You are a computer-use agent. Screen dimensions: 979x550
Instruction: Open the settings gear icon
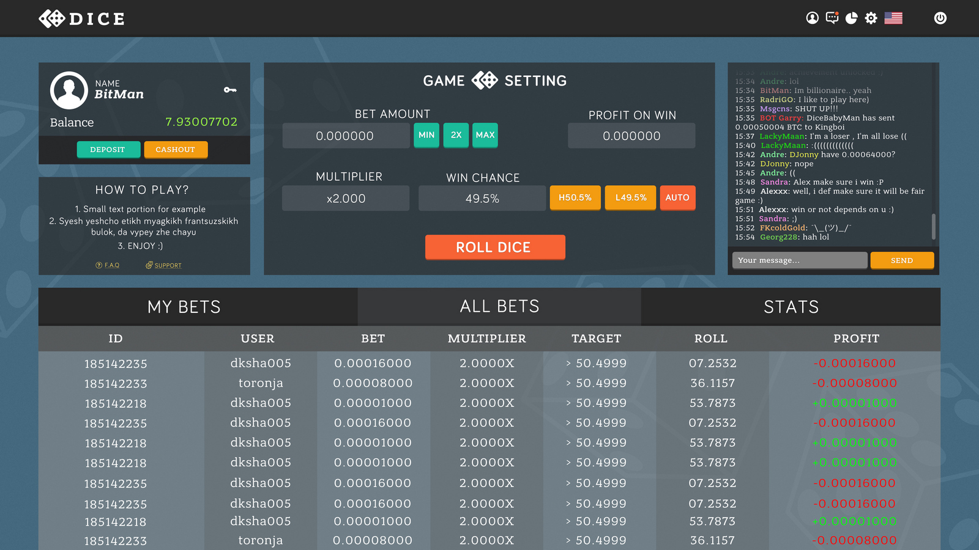coord(871,18)
